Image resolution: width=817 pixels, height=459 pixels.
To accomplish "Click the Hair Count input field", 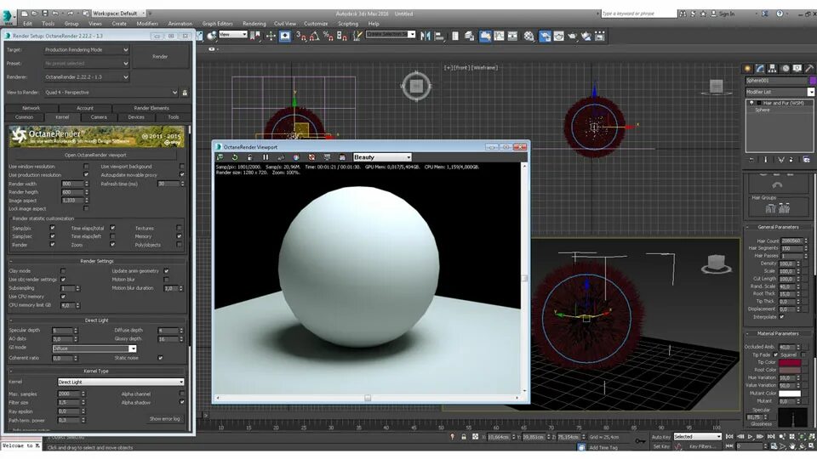I will 791,241.
